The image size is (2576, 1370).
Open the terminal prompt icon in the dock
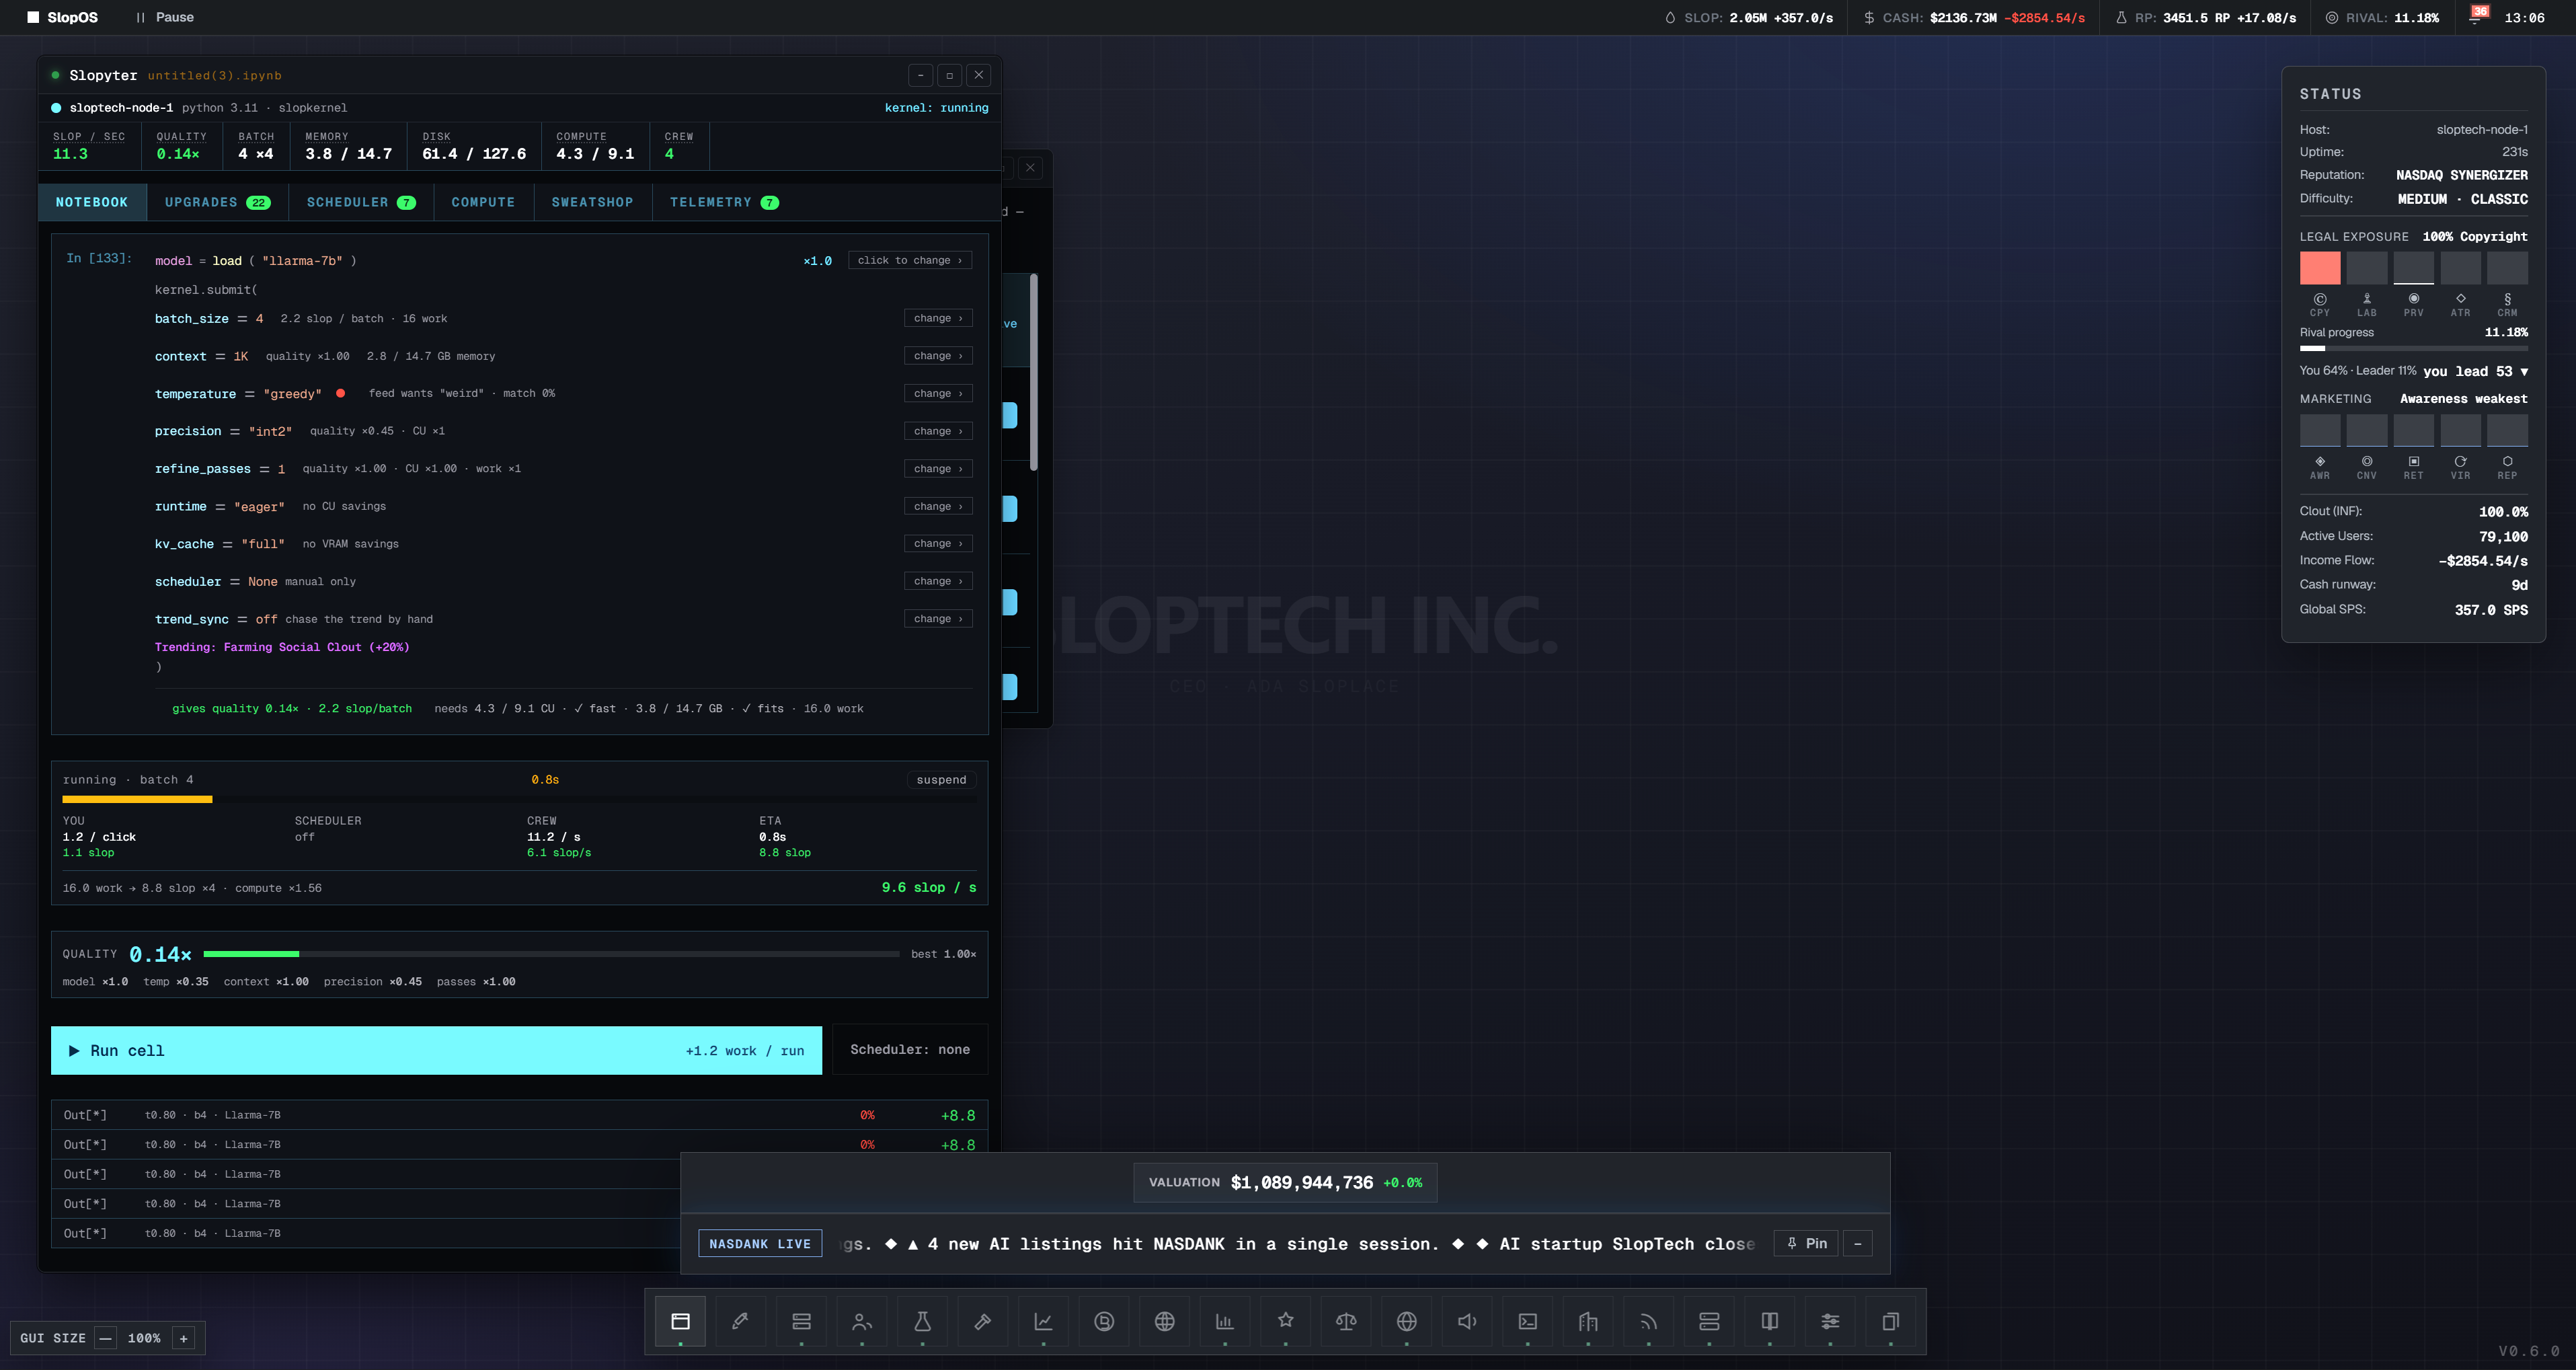coord(1528,1321)
